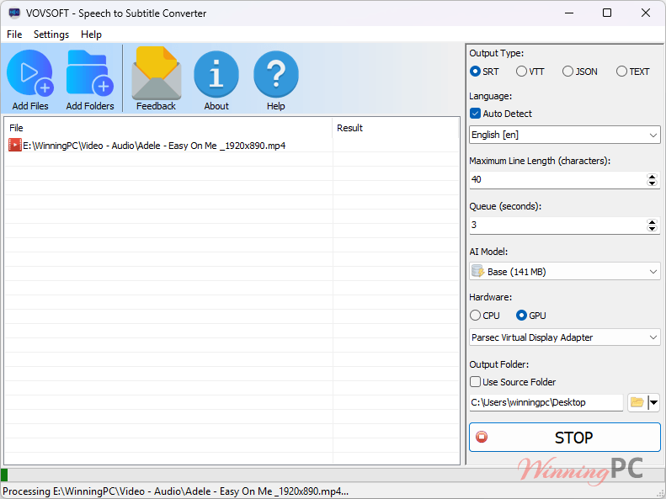Enable Use Source Folder checkbox

click(475, 381)
